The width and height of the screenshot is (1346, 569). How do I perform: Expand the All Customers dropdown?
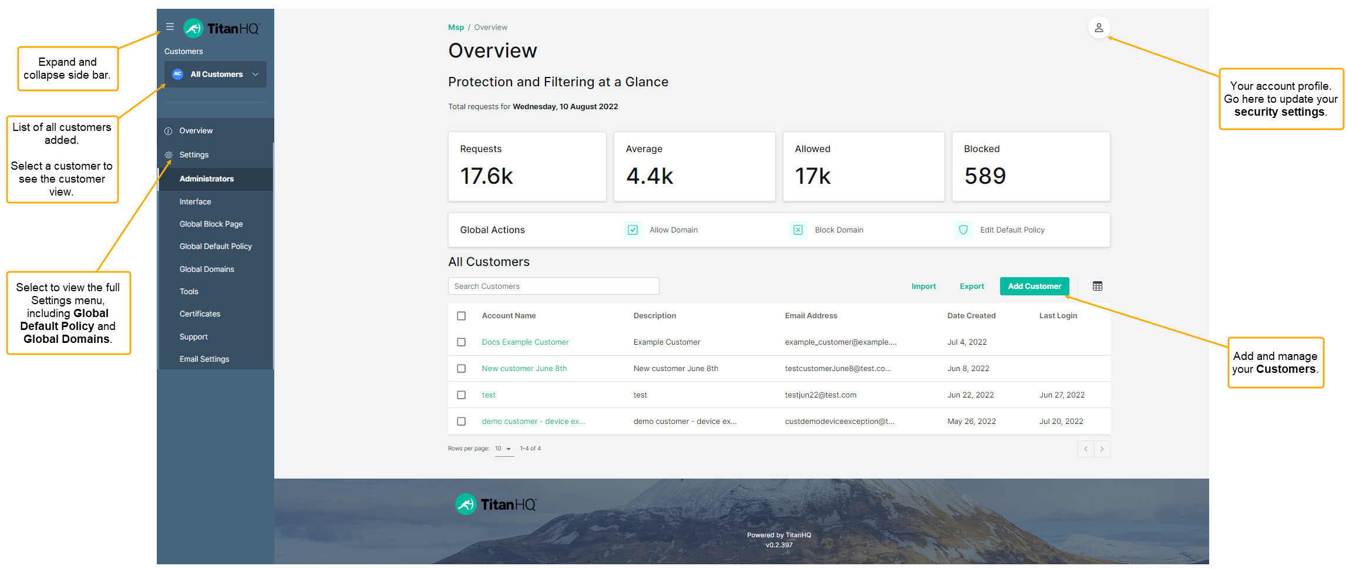216,74
